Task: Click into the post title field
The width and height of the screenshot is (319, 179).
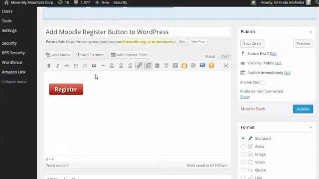Action: click(x=138, y=32)
